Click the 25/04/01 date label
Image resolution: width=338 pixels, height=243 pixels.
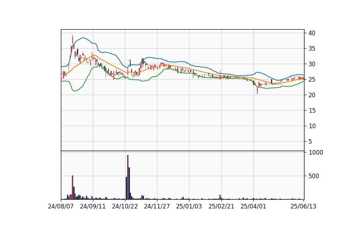click(x=253, y=206)
